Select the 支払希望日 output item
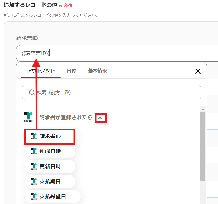The width and height of the screenshot is (218, 204). tap(52, 197)
